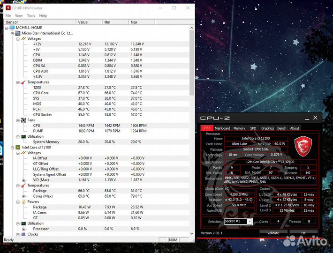Click the motherboard Temperatures thermometer icon

coord(23,82)
